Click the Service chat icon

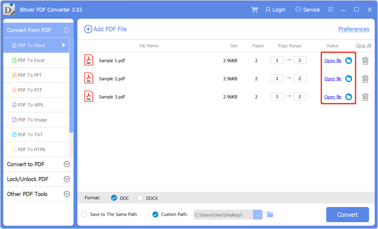pyautogui.click(x=298, y=10)
